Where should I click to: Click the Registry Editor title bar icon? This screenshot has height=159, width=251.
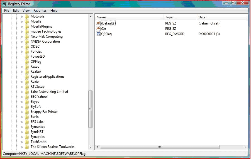pyautogui.click(x=4, y=4)
